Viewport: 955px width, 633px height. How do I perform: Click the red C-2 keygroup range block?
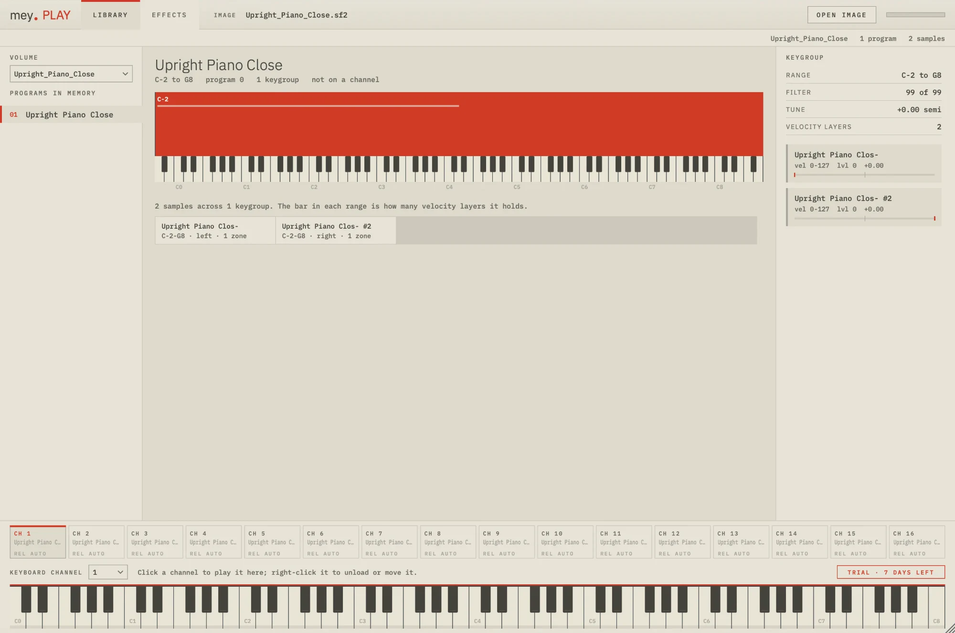(x=459, y=124)
